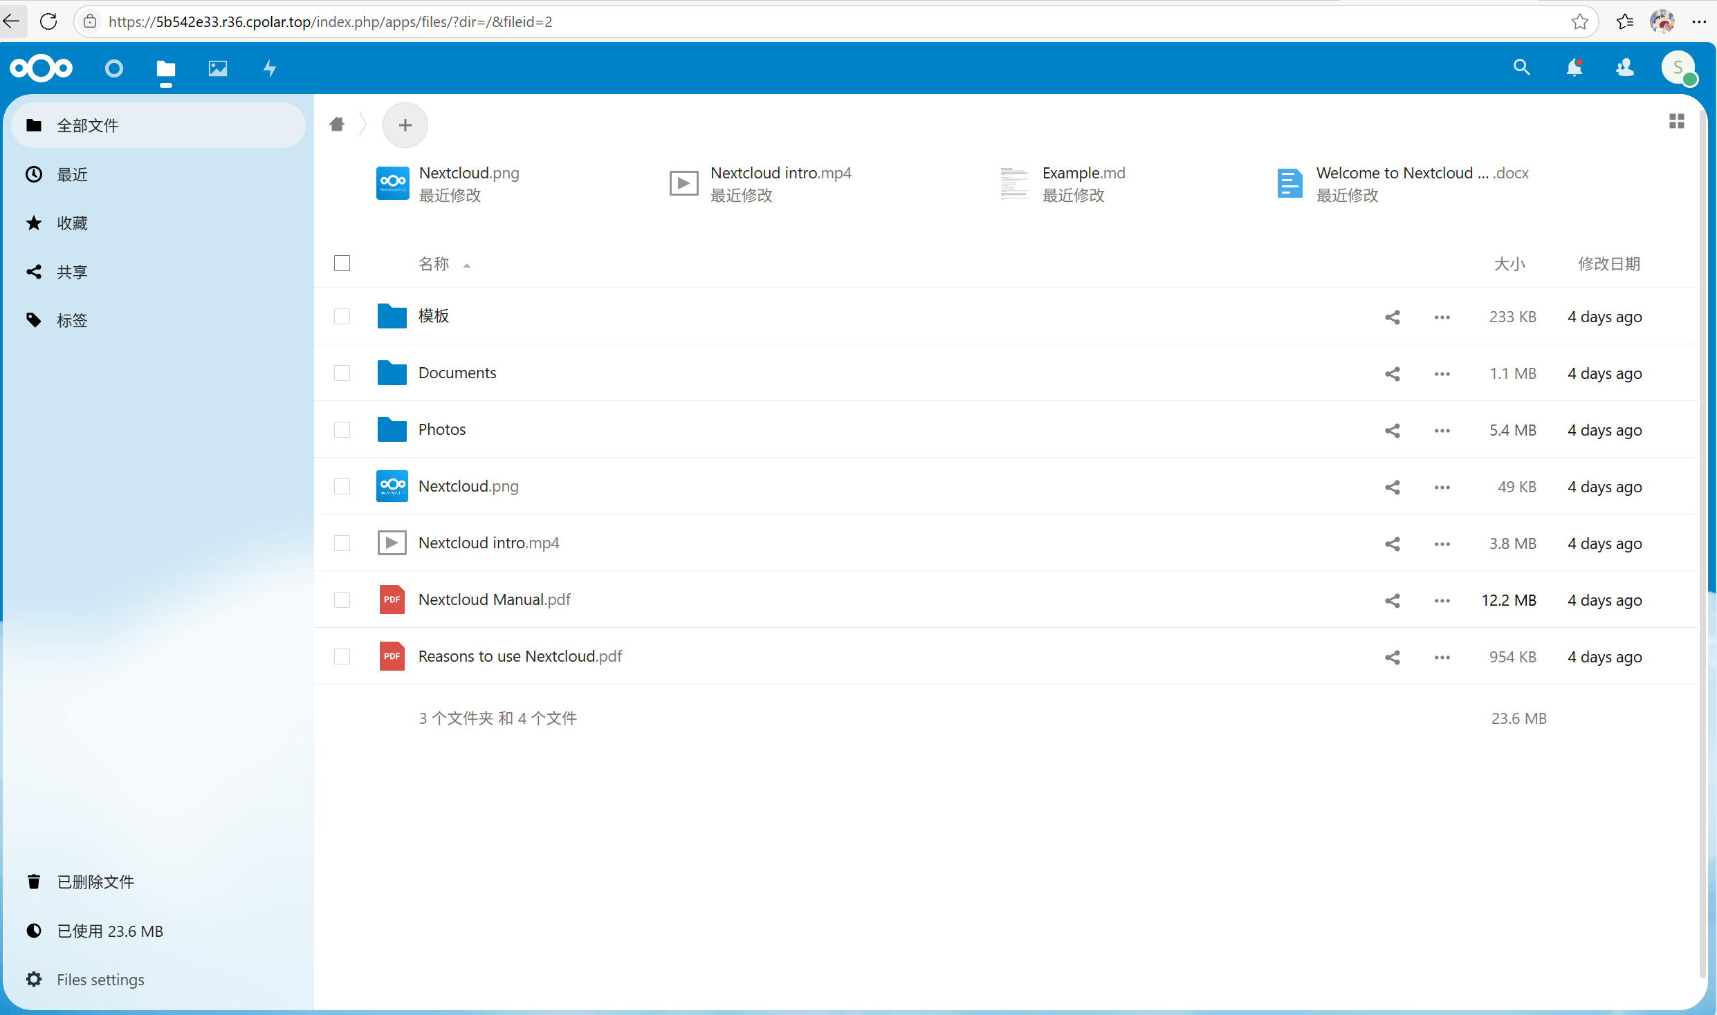Open the Activity lightning bolt icon
Image resolution: width=1717 pixels, height=1015 pixels.
point(270,68)
